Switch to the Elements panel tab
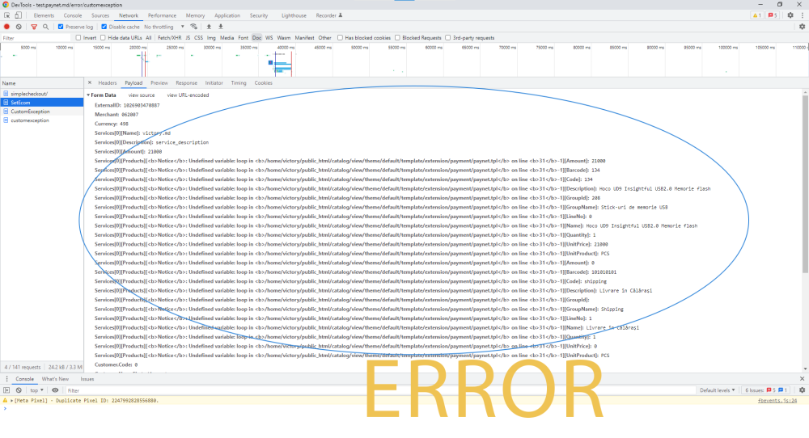Image resolution: width=809 pixels, height=438 pixels. (x=44, y=15)
